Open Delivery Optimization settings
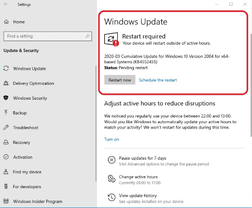Screen dimensions: 252x208 (x=33, y=84)
